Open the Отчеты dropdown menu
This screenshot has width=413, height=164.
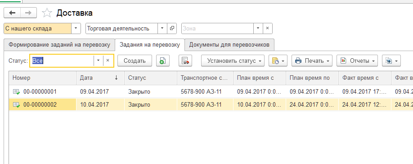point(357,60)
